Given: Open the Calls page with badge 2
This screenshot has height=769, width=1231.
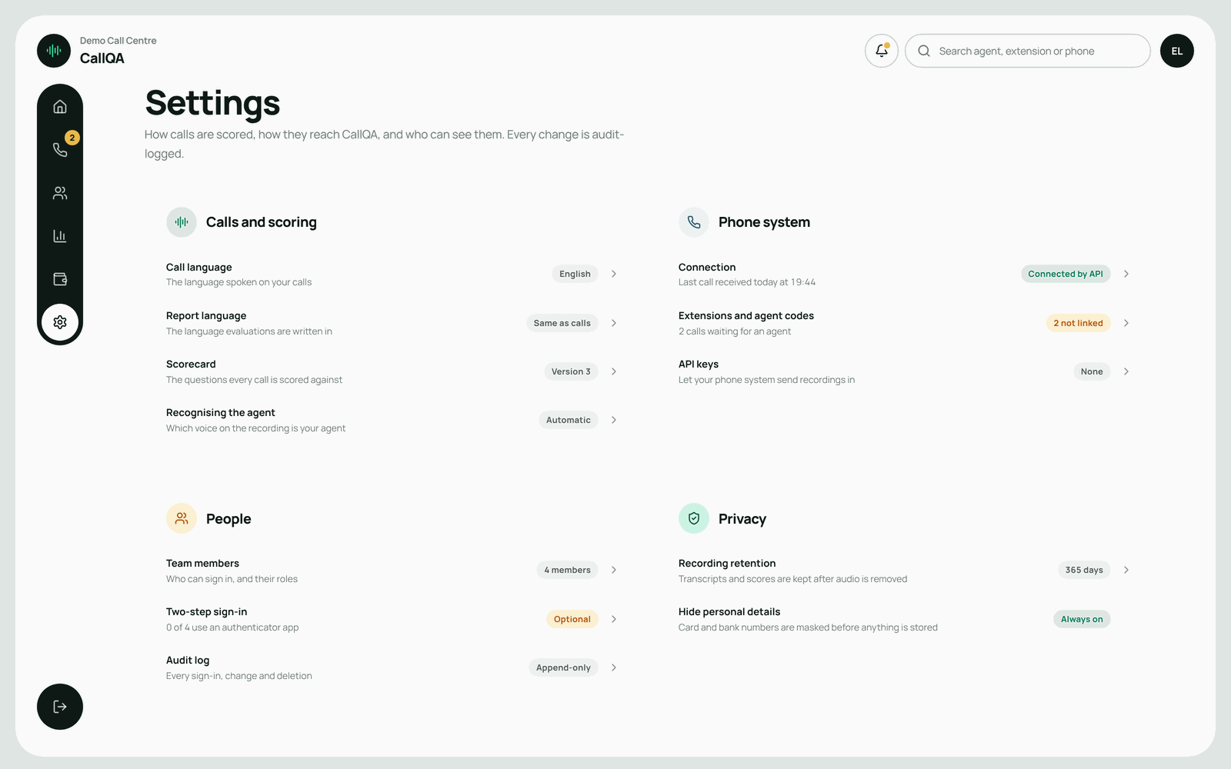Looking at the screenshot, I should 60,150.
